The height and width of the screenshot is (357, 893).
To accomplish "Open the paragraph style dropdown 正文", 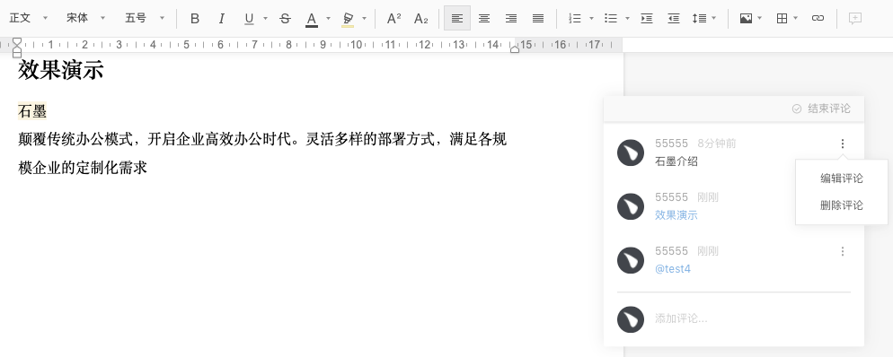I will (28, 18).
